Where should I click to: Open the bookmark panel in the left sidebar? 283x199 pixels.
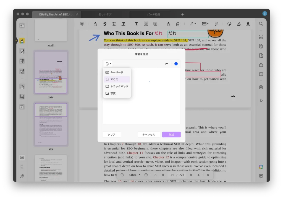click(x=22, y=167)
